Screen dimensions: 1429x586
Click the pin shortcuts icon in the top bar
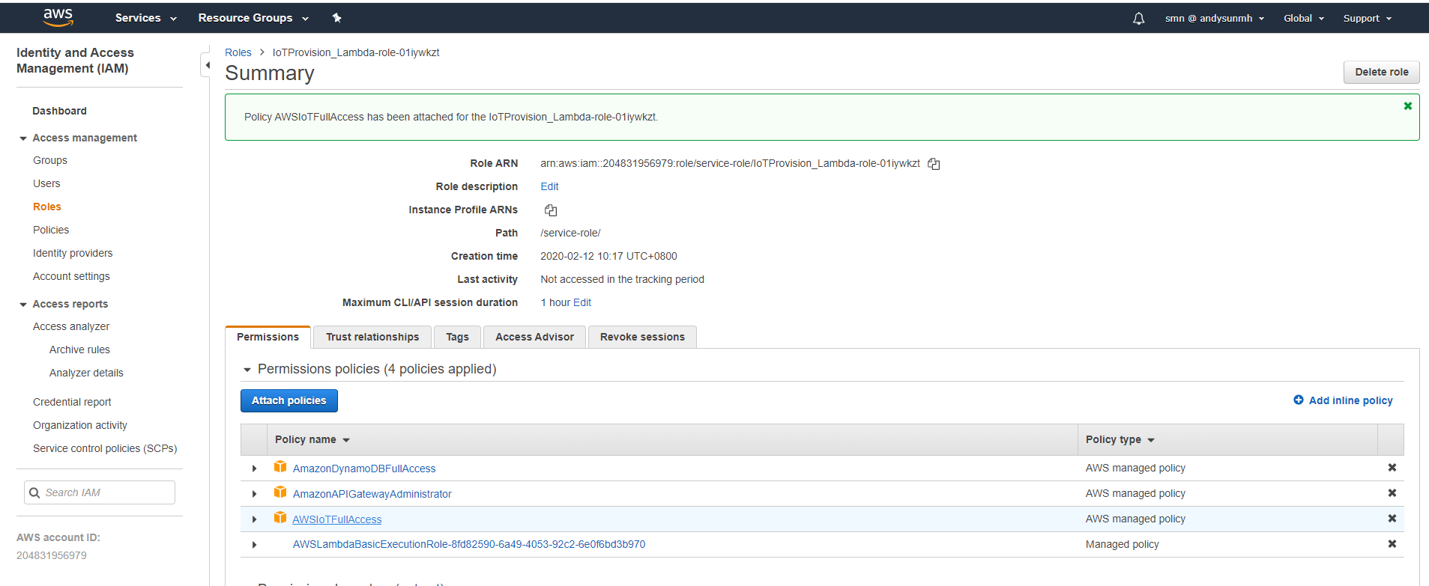337,18
